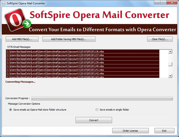This screenshot has width=179, height=137.
Task: Open the Order License dialog
Action: pyautogui.click(x=130, y=131)
